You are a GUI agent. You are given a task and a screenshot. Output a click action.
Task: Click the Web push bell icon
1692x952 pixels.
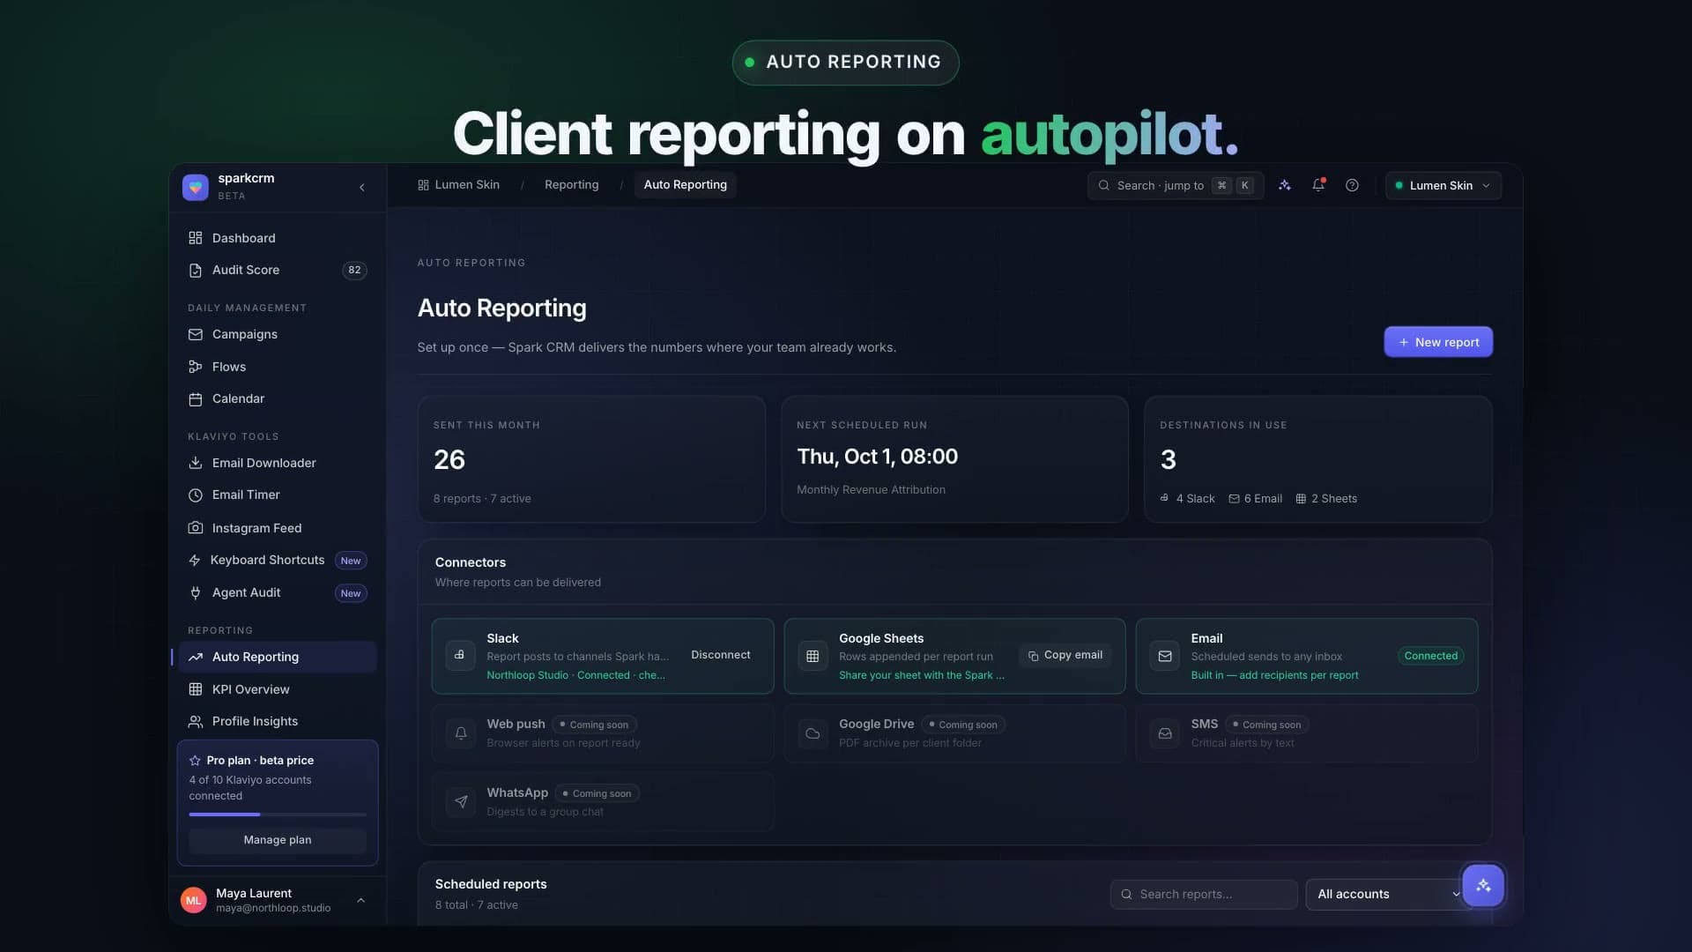pos(460,733)
